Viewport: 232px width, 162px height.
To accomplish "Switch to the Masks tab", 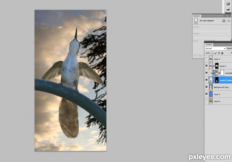I will (197, 16).
